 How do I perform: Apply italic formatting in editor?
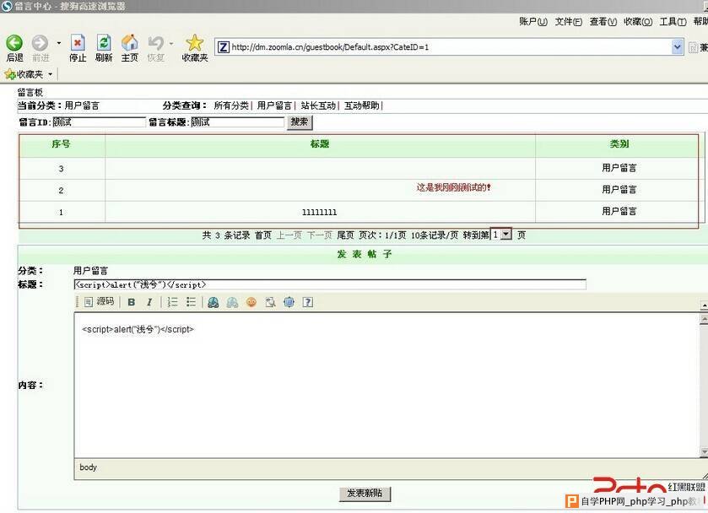(x=149, y=302)
